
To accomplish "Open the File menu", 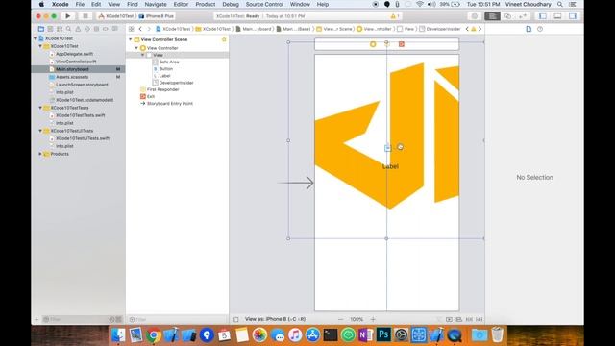I will (80, 4).
